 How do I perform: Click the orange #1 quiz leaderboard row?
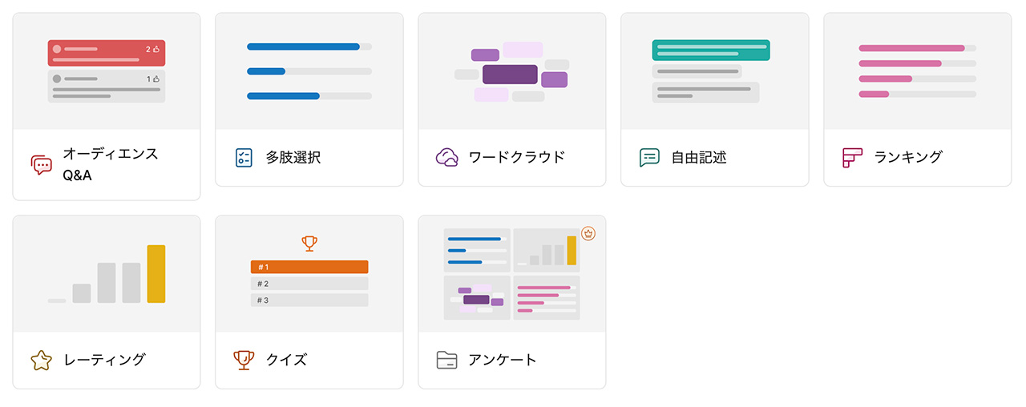click(309, 267)
